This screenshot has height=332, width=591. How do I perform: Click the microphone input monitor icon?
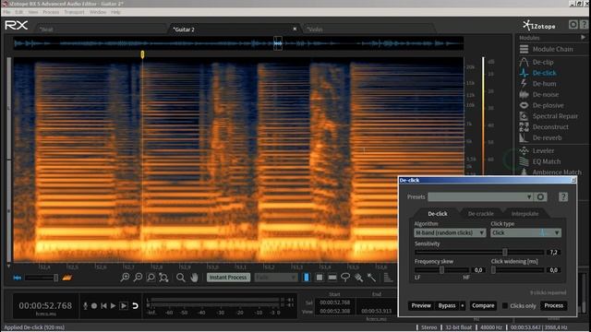[85, 306]
